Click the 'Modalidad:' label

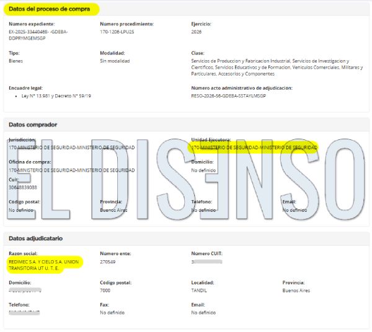click(x=112, y=53)
